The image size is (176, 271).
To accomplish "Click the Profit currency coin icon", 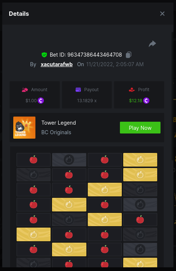I will click(146, 100).
